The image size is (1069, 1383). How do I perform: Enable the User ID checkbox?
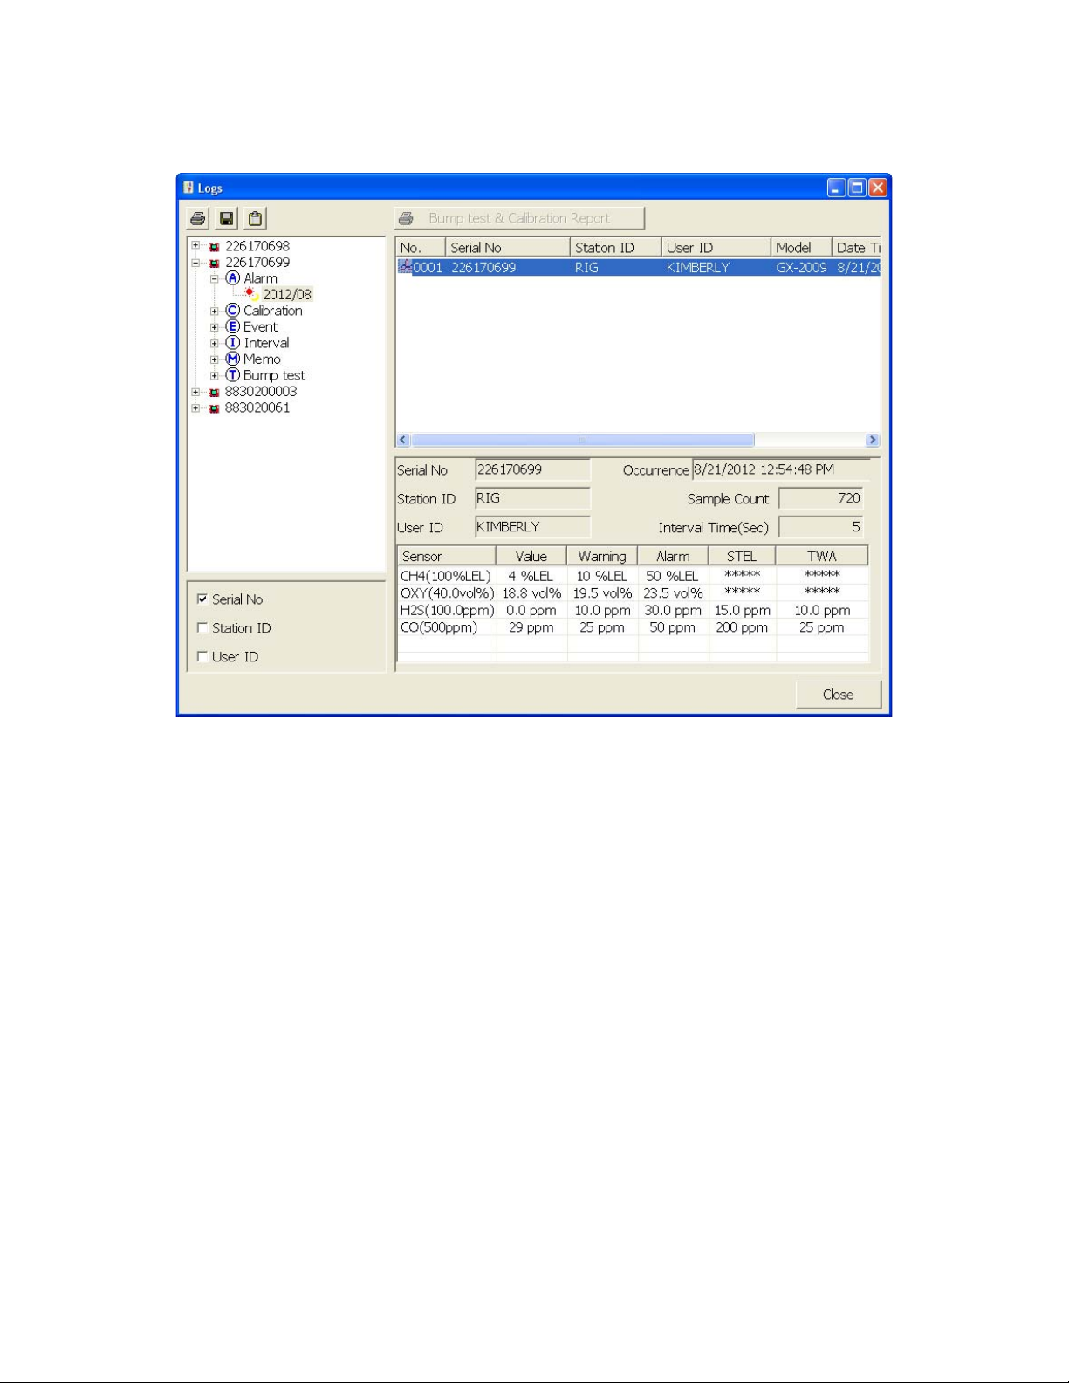(202, 657)
